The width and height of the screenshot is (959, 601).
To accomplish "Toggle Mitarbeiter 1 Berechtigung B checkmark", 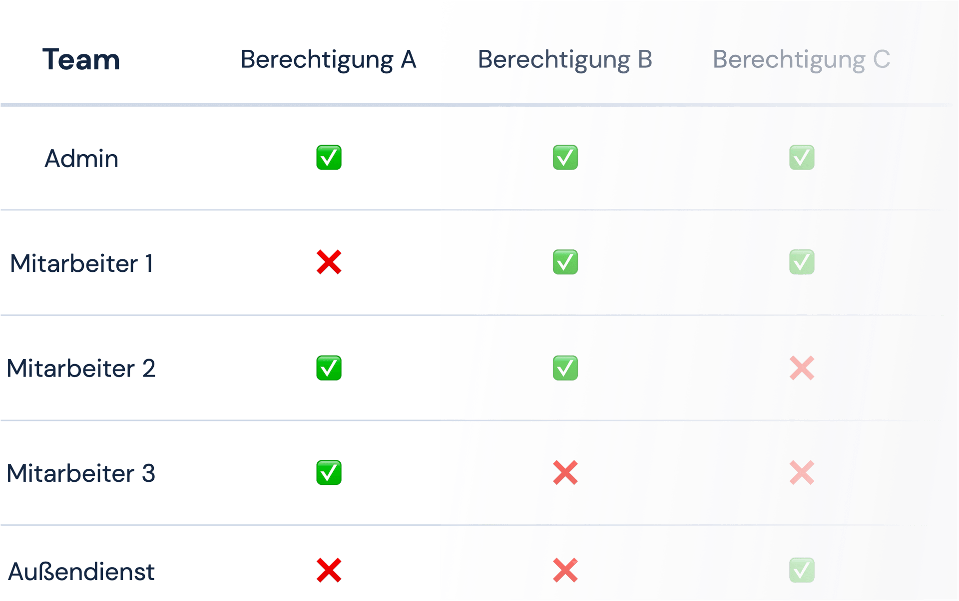I will tap(565, 262).
